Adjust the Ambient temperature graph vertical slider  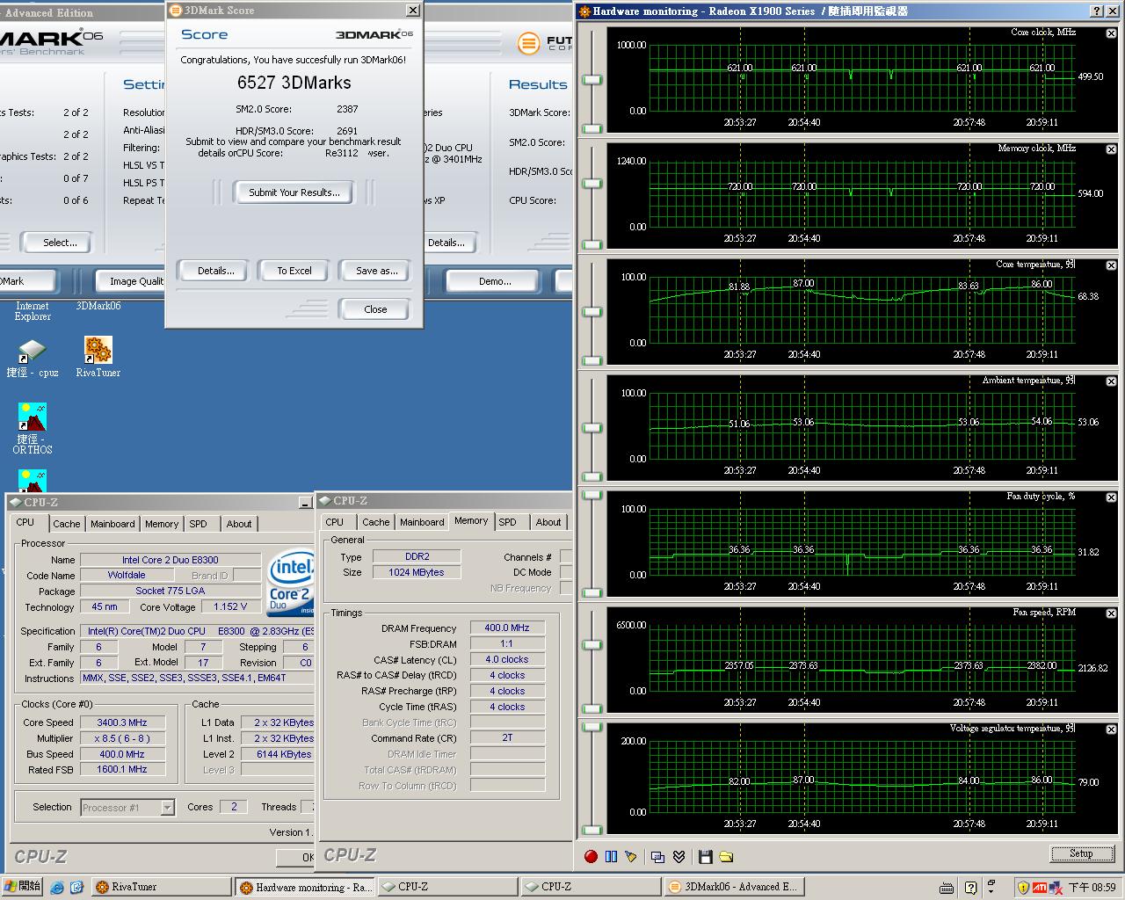pyautogui.click(x=592, y=428)
